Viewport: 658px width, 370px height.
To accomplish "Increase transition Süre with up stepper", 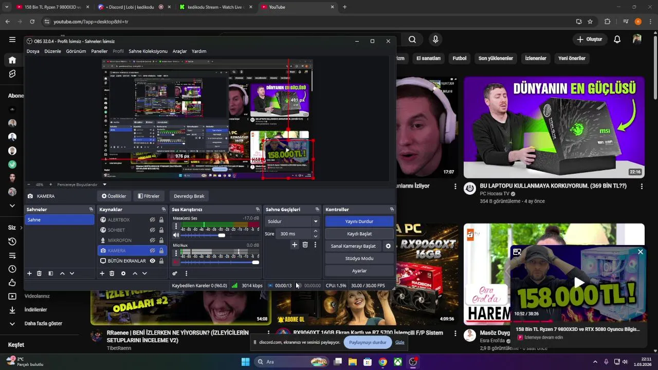I will pyautogui.click(x=315, y=231).
